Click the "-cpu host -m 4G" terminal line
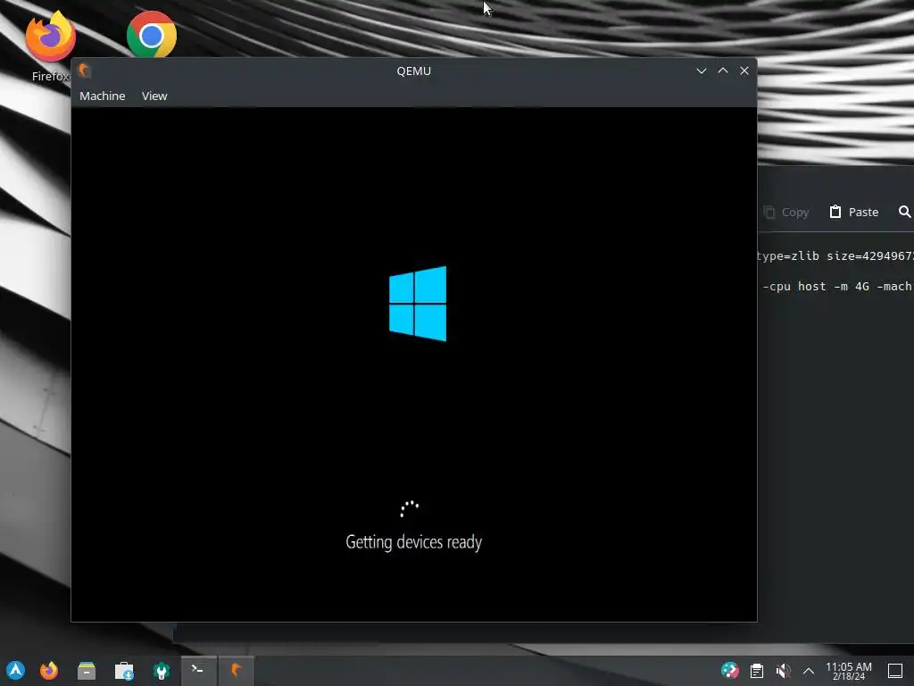This screenshot has width=914, height=686. click(x=837, y=287)
